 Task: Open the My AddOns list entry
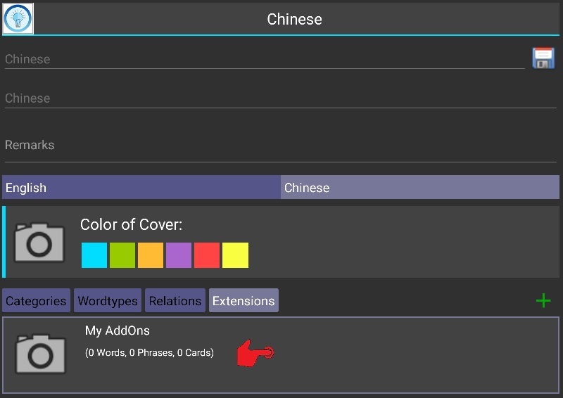point(281,354)
